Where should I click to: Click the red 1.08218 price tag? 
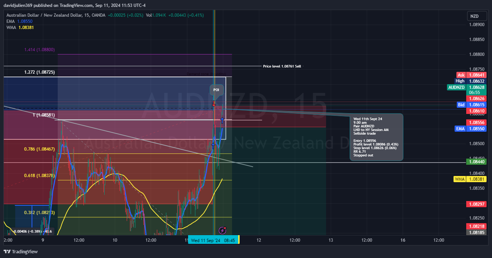pos(476,226)
